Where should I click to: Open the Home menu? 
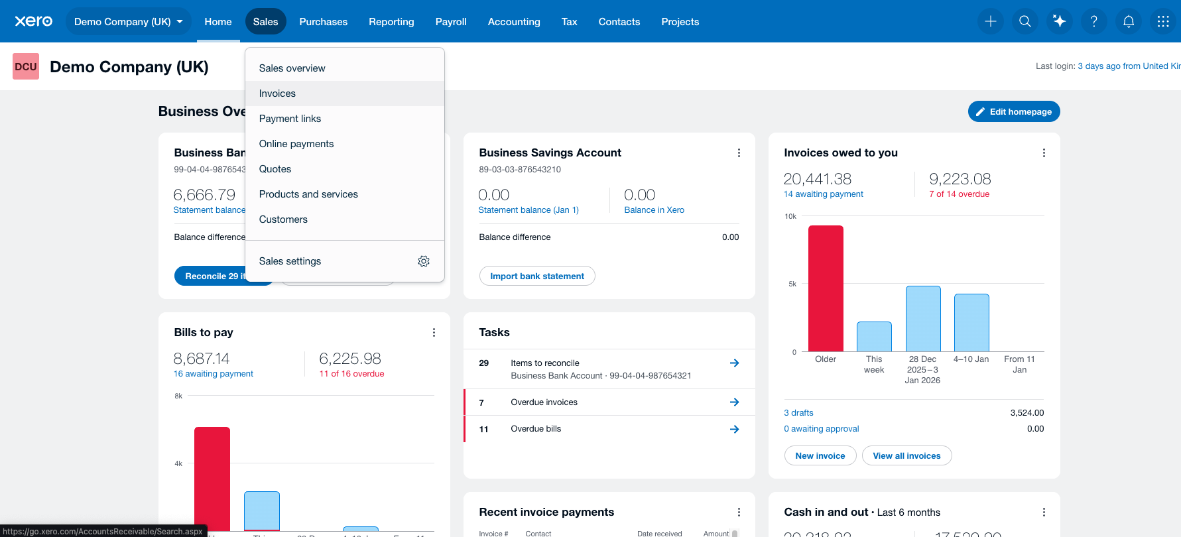pyautogui.click(x=218, y=21)
